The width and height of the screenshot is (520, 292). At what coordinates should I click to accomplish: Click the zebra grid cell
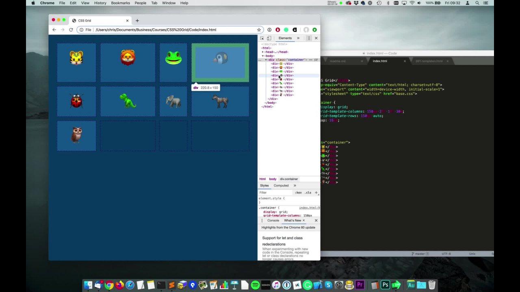[220, 101]
